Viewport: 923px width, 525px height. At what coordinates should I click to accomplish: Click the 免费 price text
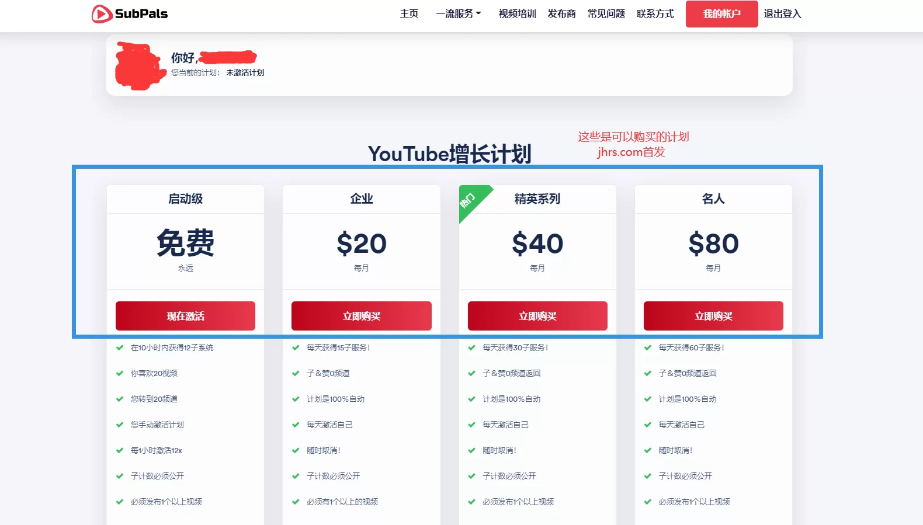[185, 243]
